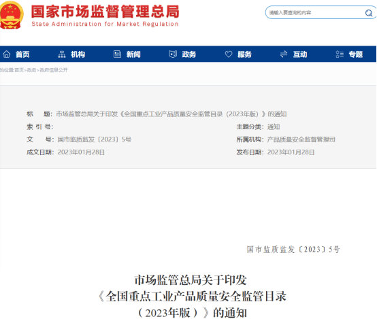Select the 新闻 navigation item
377x319 pixels.
(133, 54)
